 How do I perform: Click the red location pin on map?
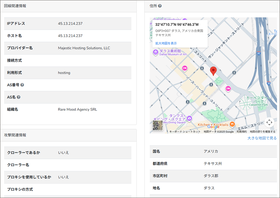coord(213,71)
